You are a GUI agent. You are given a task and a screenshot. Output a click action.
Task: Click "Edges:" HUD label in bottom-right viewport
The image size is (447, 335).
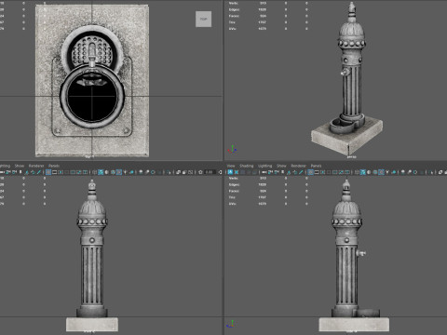click(x=234, y=184)
